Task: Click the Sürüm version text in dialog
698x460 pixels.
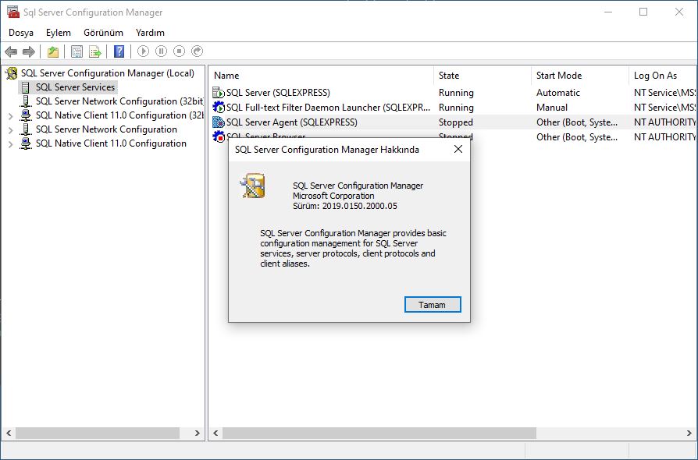Action: click(344, 206)
